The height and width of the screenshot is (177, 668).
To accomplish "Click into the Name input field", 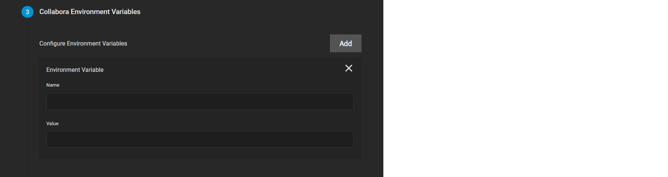I will [x=200, y=101].
